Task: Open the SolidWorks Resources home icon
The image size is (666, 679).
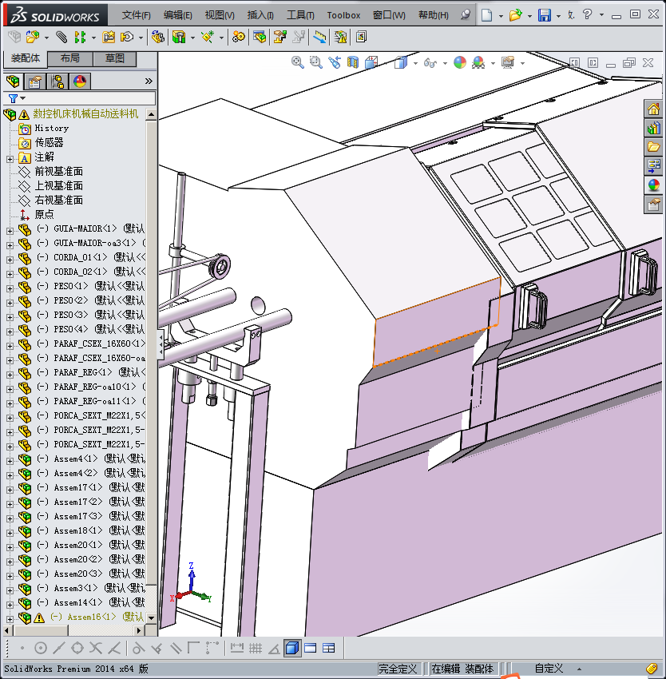Action: [654, 109]
